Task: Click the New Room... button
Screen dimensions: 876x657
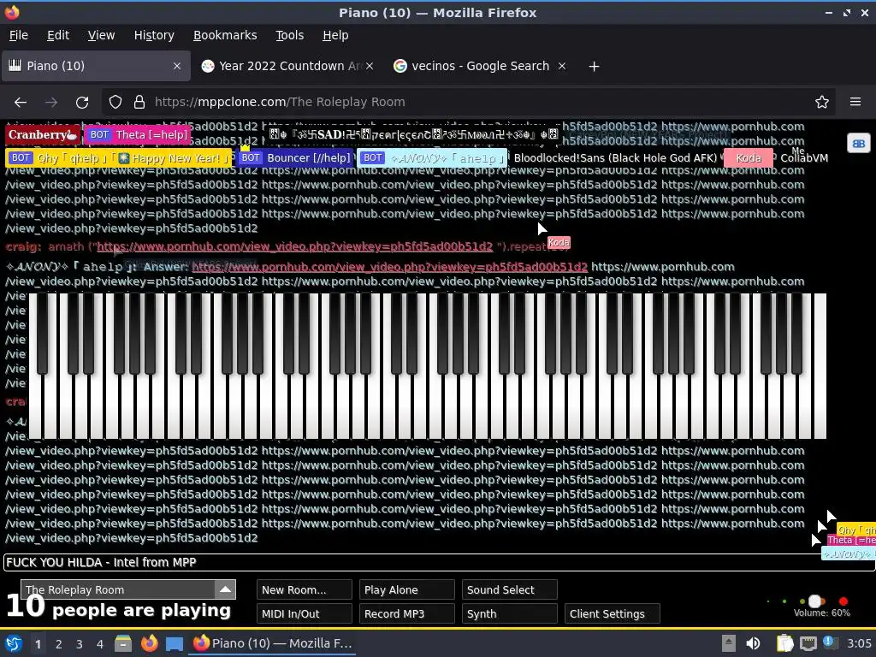Action: 305,590
